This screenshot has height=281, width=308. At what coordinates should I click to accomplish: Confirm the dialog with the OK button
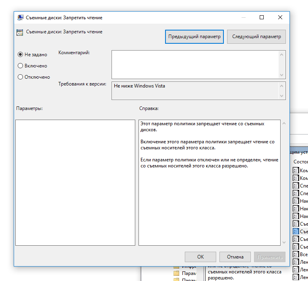pyautogui.click(x=201, y=257)
